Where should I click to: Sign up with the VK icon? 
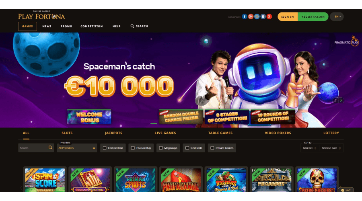pos(263,16)
